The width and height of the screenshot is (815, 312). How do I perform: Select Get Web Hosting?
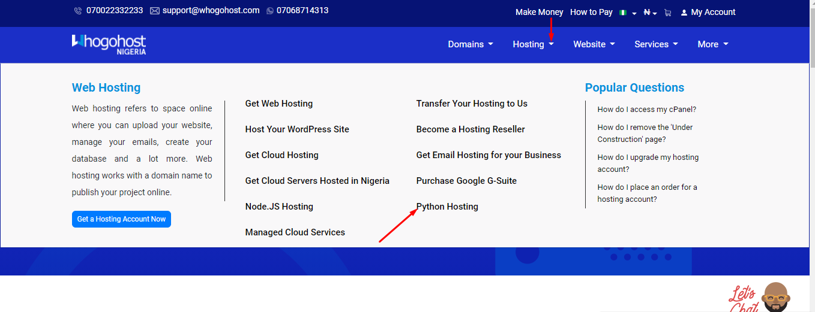[279, 104]
